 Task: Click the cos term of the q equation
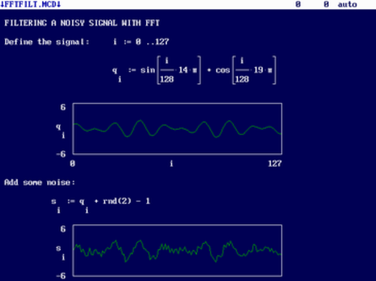point(246,70)
